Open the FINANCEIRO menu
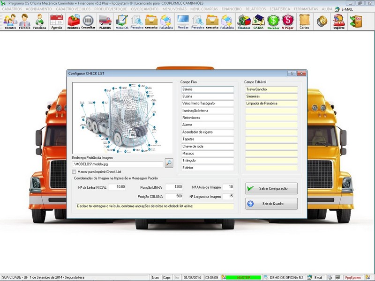This screenshot has width=375, height=281. [234, 9]
